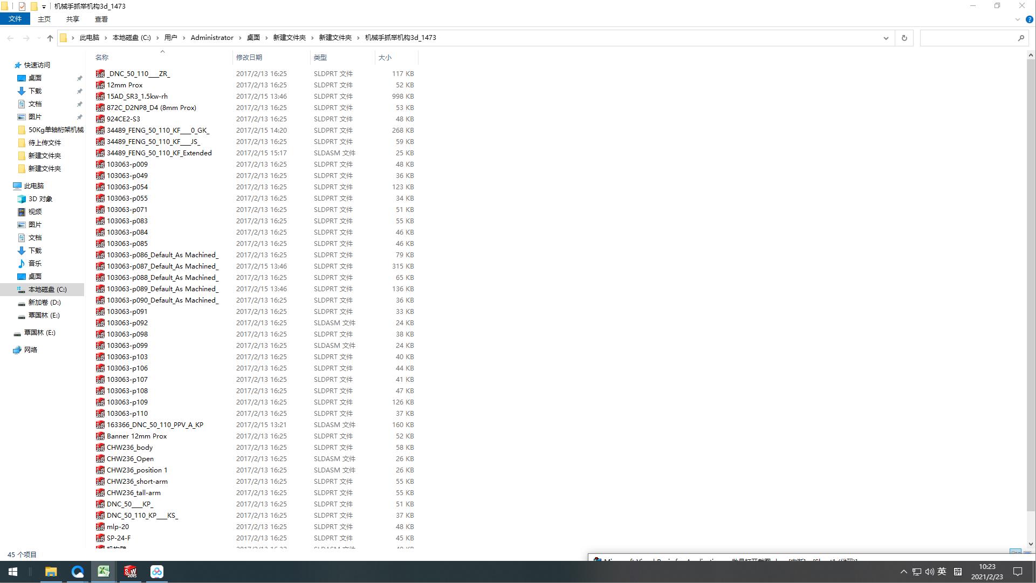The height and width of the screenshot is (583, 1036).
Task: Click the help question mark icon
Action: pos(1029,19)
